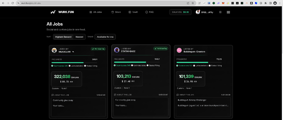The width and height of the screenshot is (283, 120).
Task: Open the hamburger menu
Action: pyautogui.click(x=228, y=12)
